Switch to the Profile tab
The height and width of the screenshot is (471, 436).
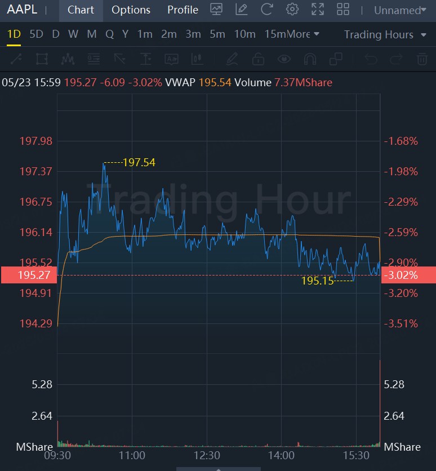183,10
